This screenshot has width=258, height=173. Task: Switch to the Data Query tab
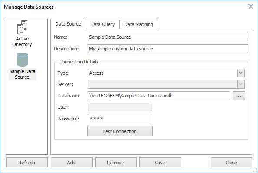pos(103,24)
